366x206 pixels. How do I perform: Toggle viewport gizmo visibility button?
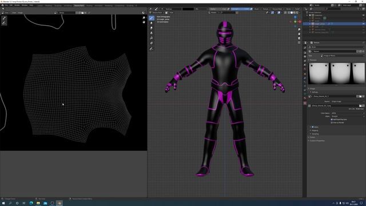(272, 13)
